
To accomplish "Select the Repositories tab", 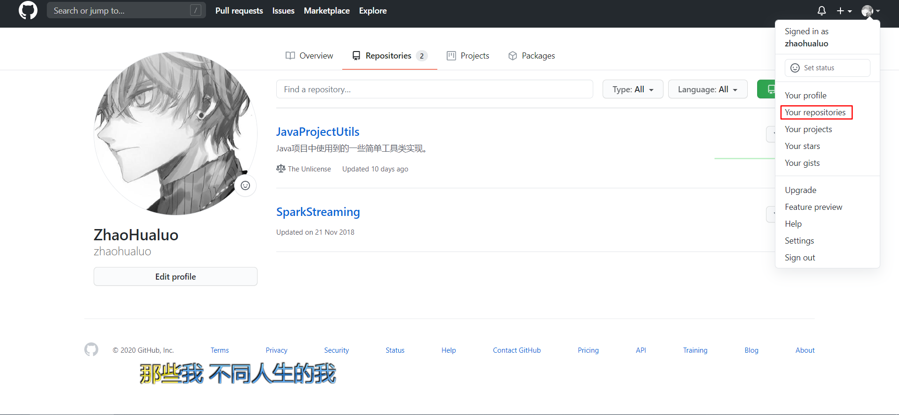I will click(x=390, y=56).
